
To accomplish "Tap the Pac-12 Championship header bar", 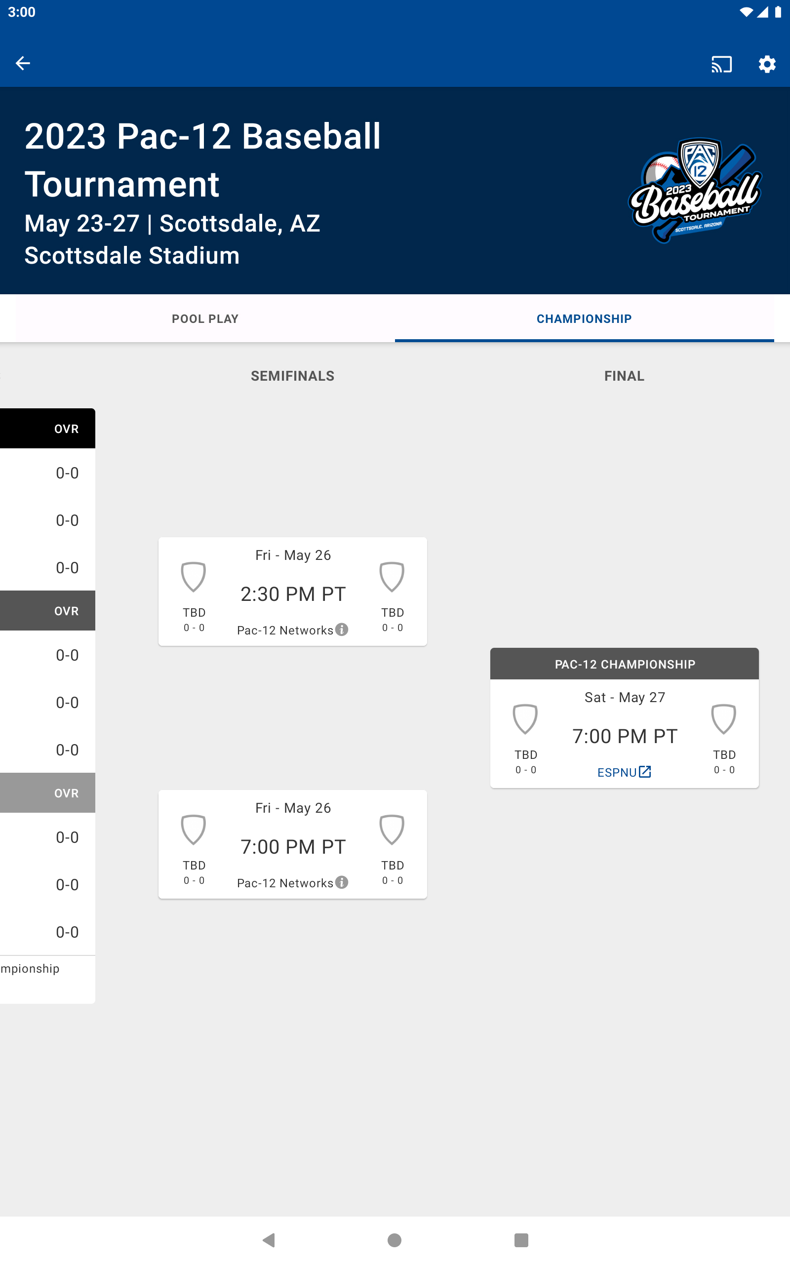I will tap(625, 664).
